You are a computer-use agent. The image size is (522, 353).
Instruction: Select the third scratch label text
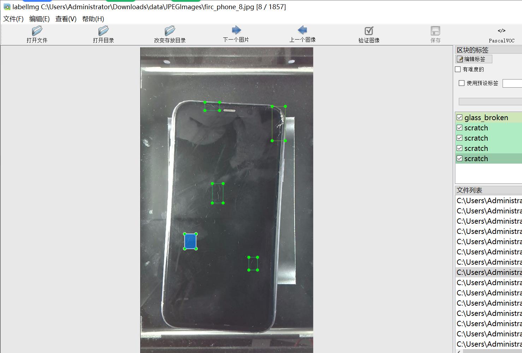[476, 148]
